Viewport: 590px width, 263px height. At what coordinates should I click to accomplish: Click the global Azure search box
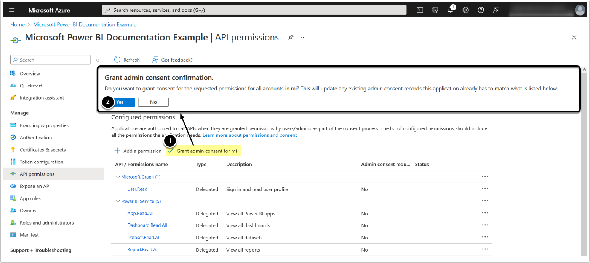[x=254, y=10]
